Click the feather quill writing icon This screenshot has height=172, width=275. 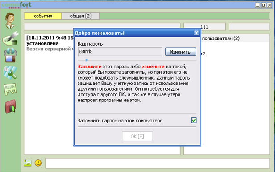[11, 38]
